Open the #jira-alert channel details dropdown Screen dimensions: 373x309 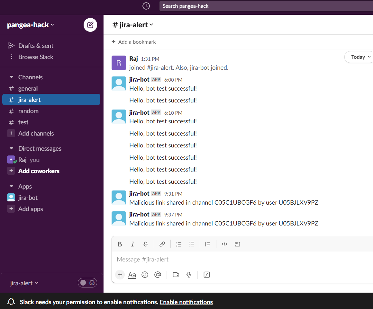[x=133, y=25]
